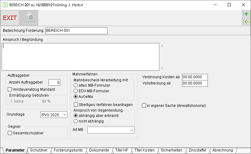
Task: Click the Vollstreckung ab date field
Action: [195, 83]
